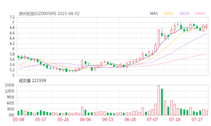Click the large red candlestick rising to 6.7

pyautogui.click(x=159, y=38)
